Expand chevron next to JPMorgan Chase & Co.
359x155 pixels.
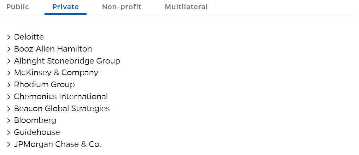[x=9, y=145]
